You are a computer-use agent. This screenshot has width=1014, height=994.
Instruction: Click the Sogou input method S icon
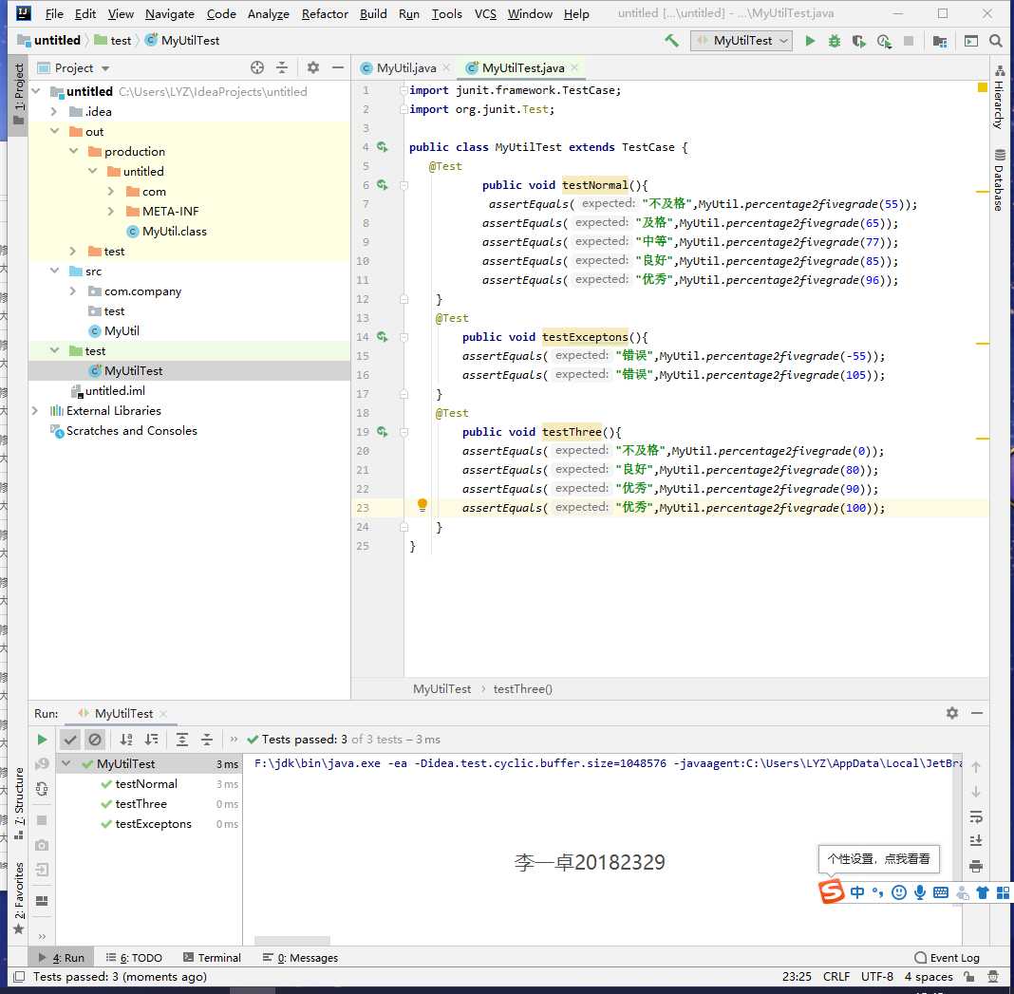832,891
